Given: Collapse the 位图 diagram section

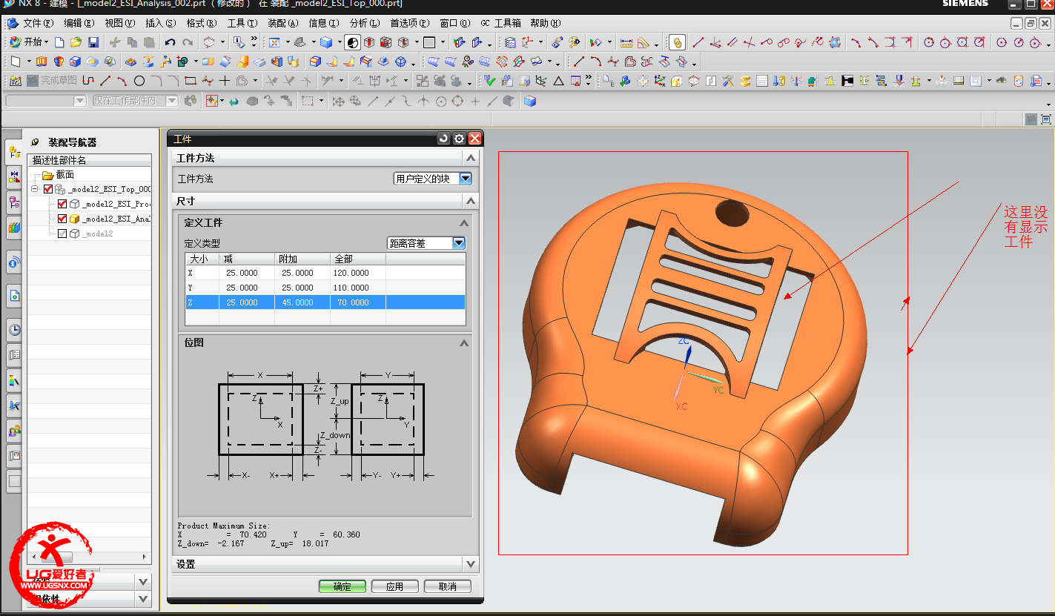Looking at the screenshot, I should click(x=464, y=343).
